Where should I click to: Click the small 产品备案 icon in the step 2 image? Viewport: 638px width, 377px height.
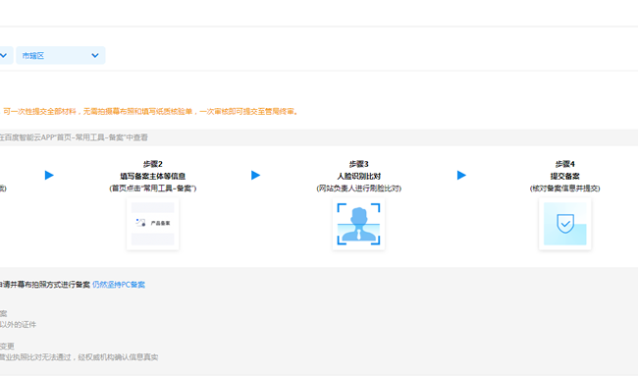[140, 223]
